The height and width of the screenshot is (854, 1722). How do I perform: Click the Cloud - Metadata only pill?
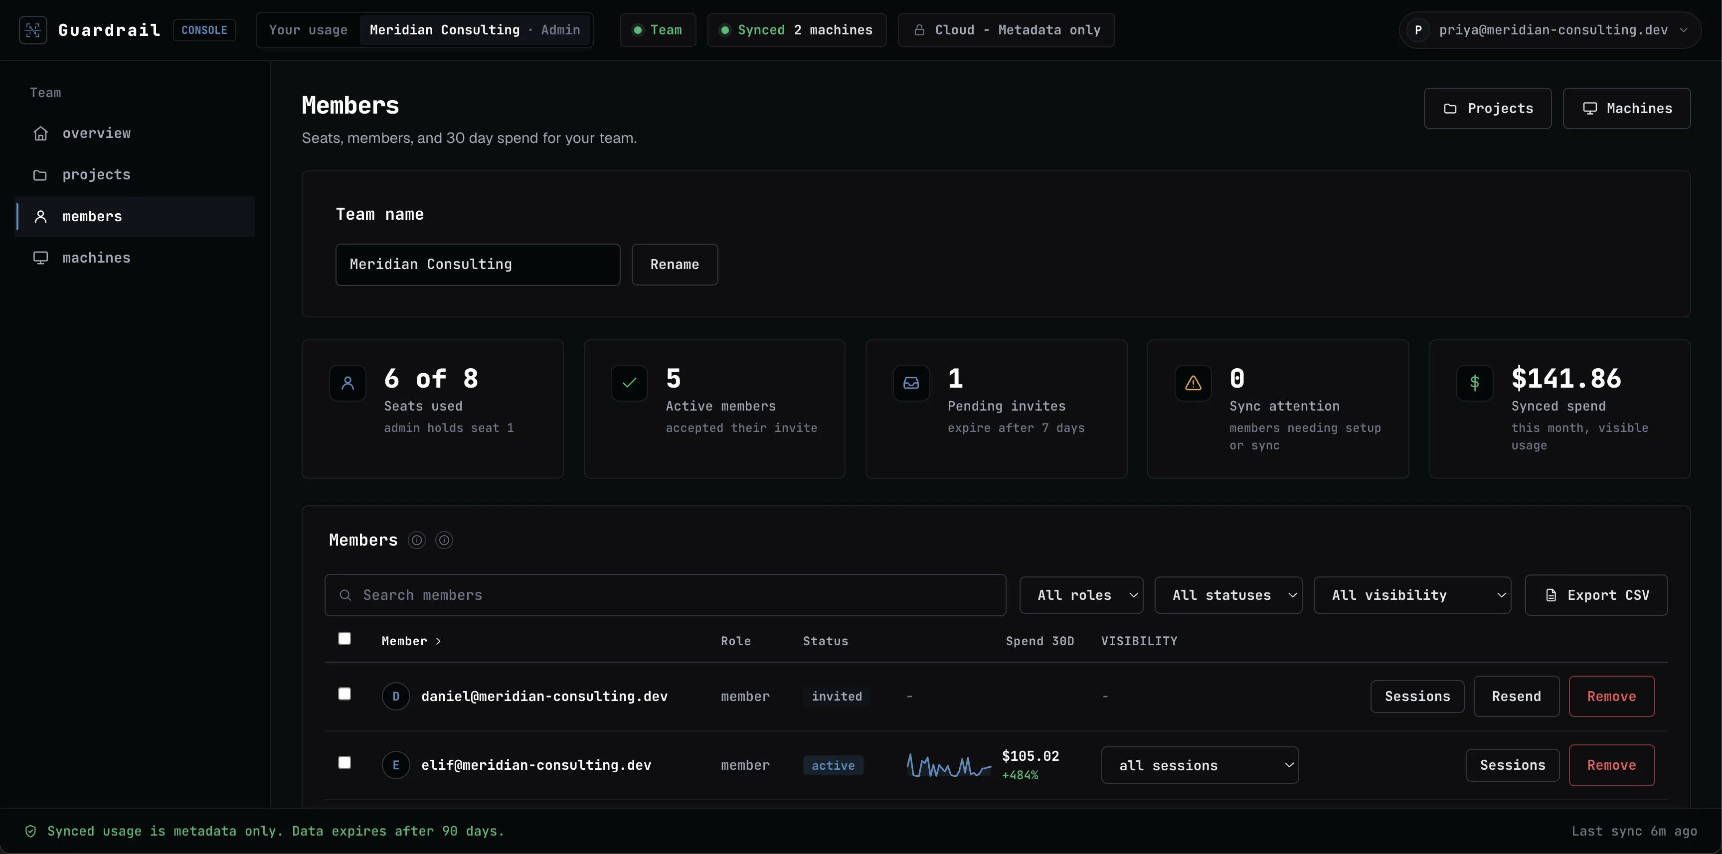pyautogui.click(x=1006, y=30)
